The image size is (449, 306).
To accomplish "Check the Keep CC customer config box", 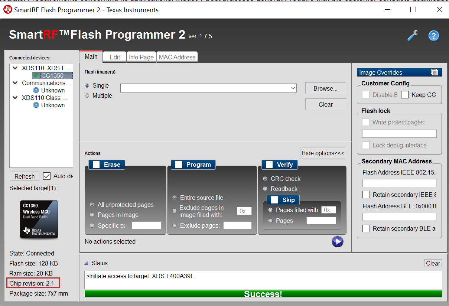I will click(x=405, y=95).
